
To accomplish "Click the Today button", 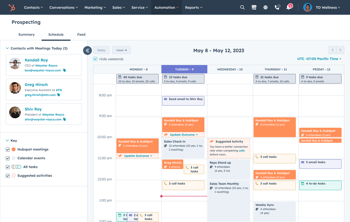I will (101, 50).
